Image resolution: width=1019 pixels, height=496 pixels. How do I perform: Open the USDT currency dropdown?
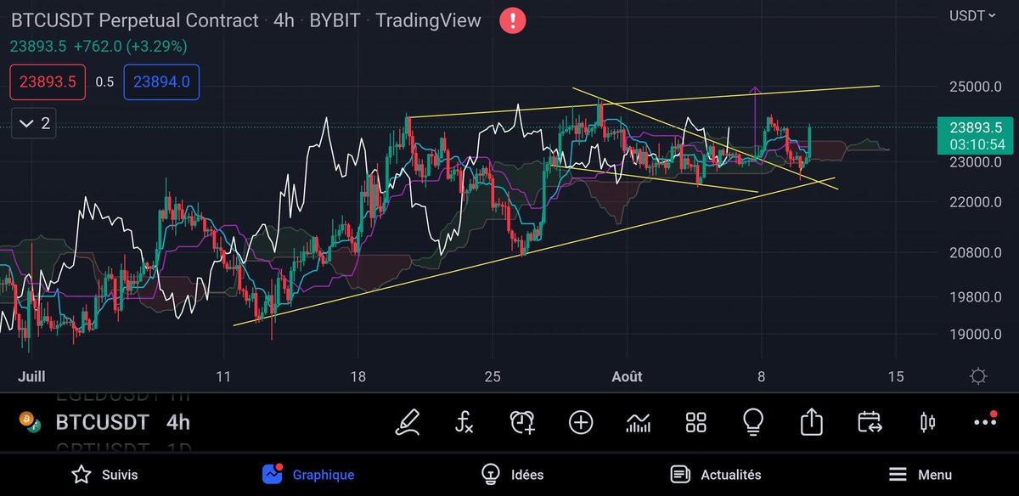coord(973,15)
